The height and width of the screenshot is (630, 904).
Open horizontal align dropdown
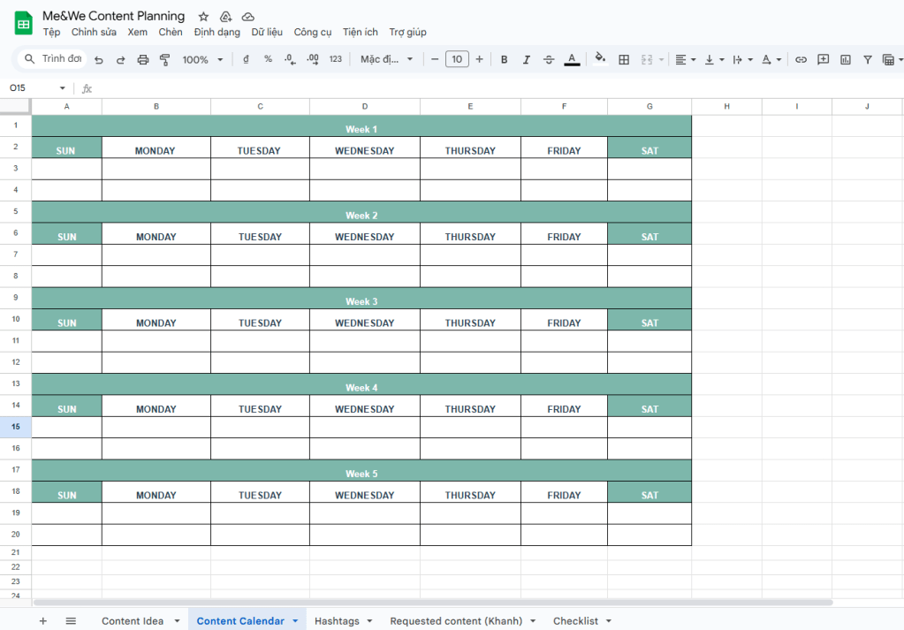point(685,59)
